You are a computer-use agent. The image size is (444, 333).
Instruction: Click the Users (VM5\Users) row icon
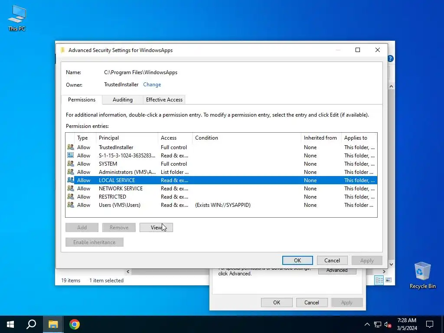(71, 205)
